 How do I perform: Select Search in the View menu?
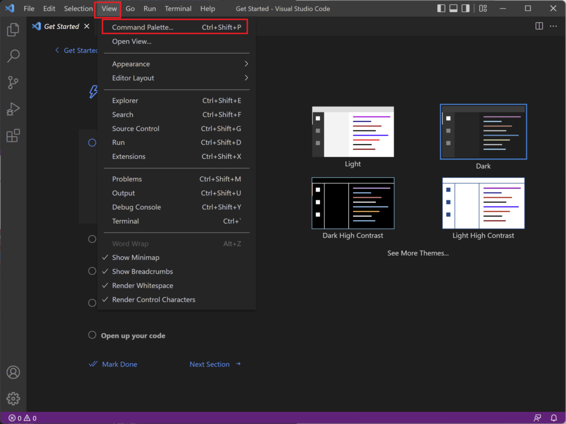[x=176, y=115]
